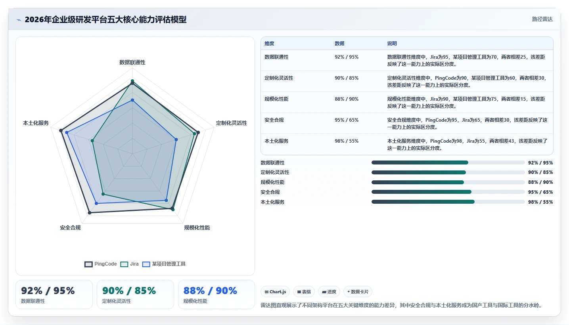Click PingCode's data point on the 本土化服务 axis
Viewport: 569px width, 325px height.
(61, 130)
